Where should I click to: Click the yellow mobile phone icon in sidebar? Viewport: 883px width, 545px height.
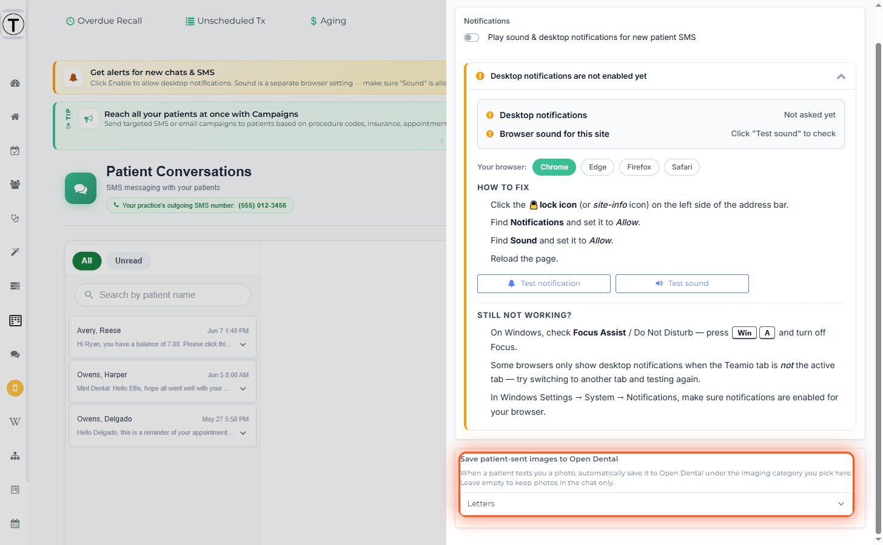[15, 388]
